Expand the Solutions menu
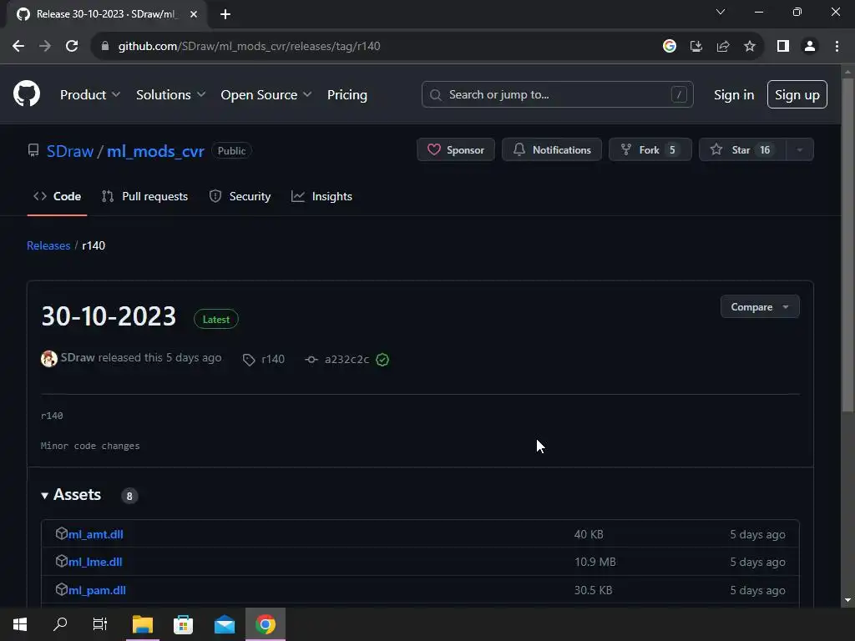The height and width of the screenshot is (641, 855). click(170, 95)
